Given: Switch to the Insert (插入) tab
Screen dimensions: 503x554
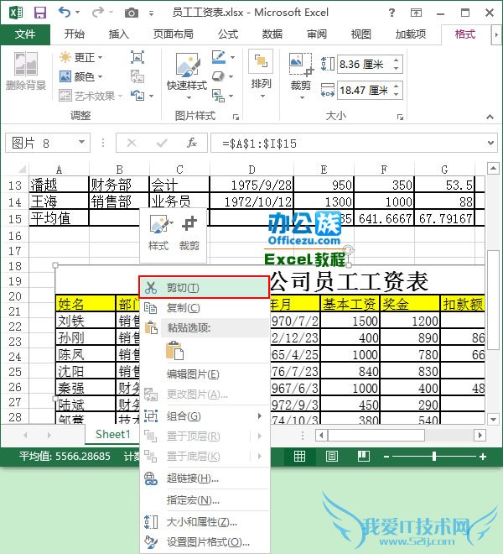Looking at the screenshot, I should tap(118, 34).
